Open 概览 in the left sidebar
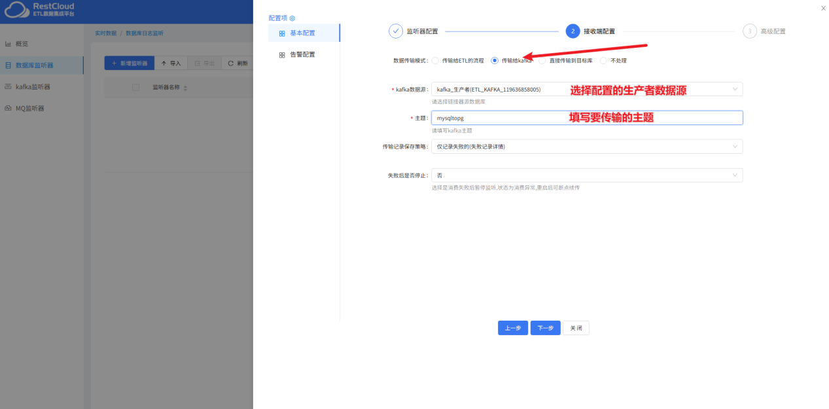 (41, 44)
